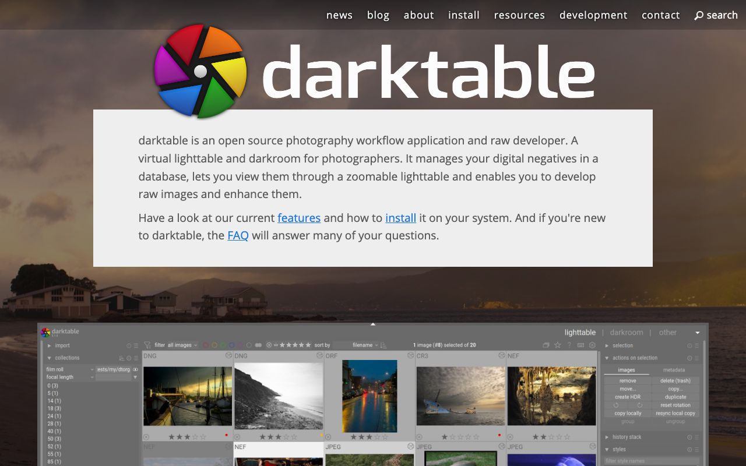The height and width of the screenshot is (466, 746).
Task: Click the star overlay icon in the top toolbar
Action: pyautogui.click(x=558, y=345)
